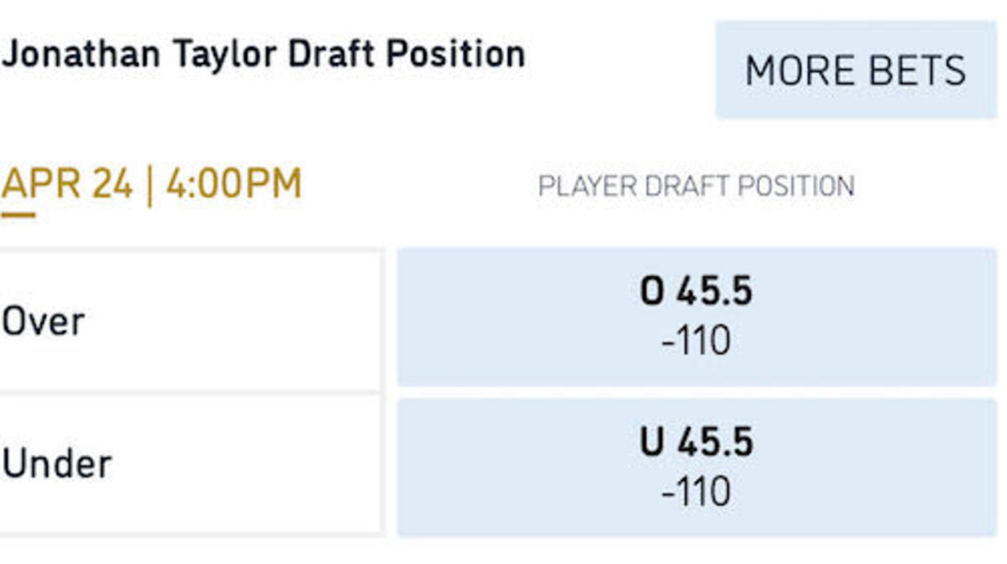Click the Over row label
This screenshot has width=1007, height=564.
click(44, 322)
